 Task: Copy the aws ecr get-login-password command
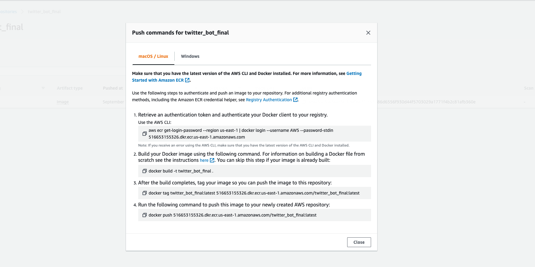[x=144, y=134]
